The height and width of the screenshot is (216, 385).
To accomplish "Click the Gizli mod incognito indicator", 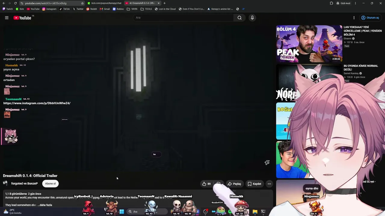I will click(x=343, y=3).
